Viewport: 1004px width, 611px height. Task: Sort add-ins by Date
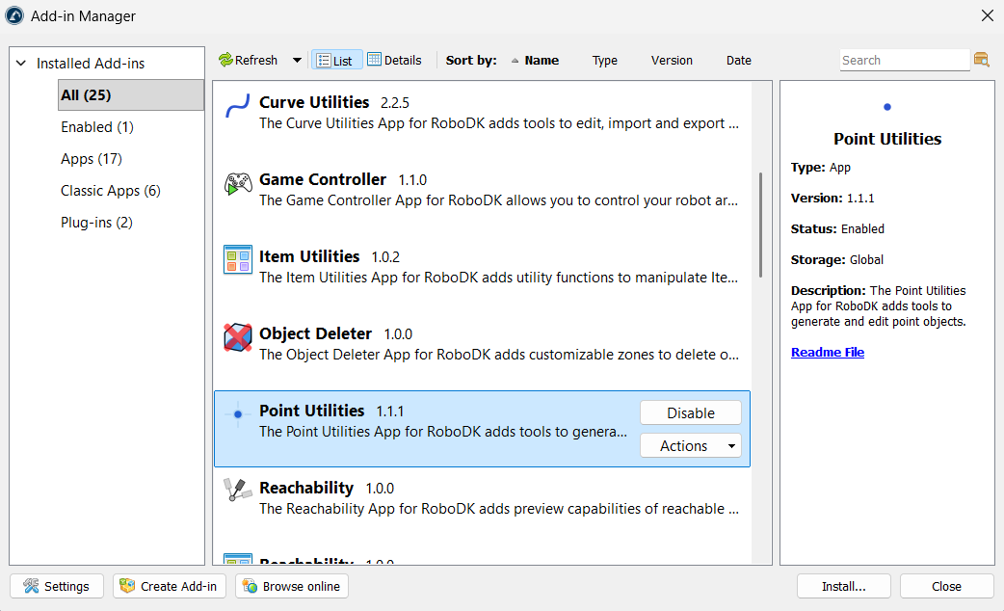738,60
